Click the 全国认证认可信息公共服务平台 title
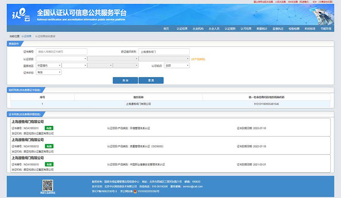This screenshot has height=198, width=341. point(81,13)
